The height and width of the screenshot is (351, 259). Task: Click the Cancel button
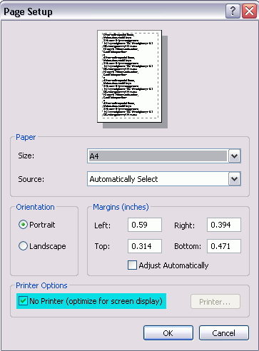(x=224, y=333)
